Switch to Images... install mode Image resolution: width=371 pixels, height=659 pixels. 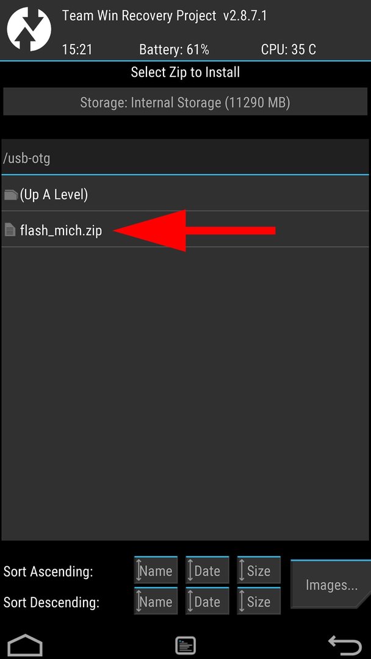(331, 584)
